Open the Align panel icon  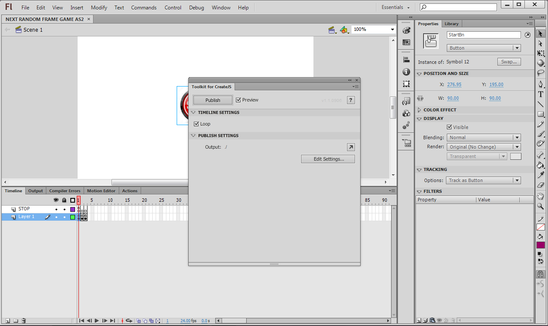click(x=406, y=60)
